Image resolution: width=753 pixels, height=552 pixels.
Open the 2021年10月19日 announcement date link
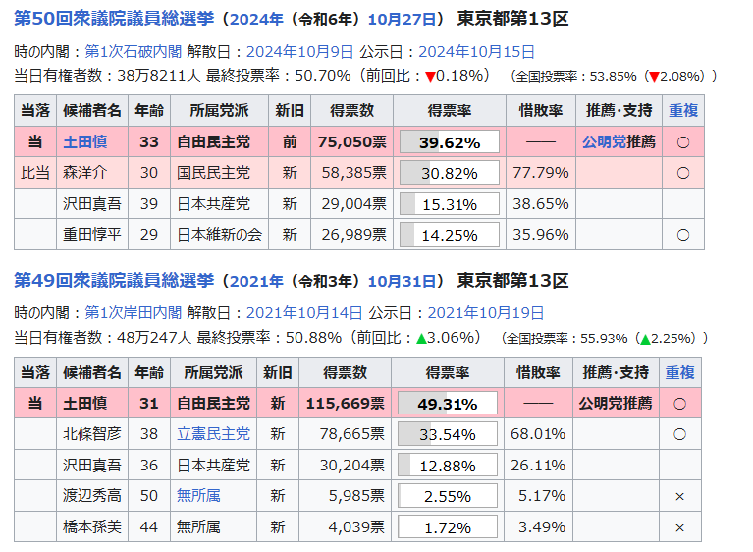click(485, 313)
